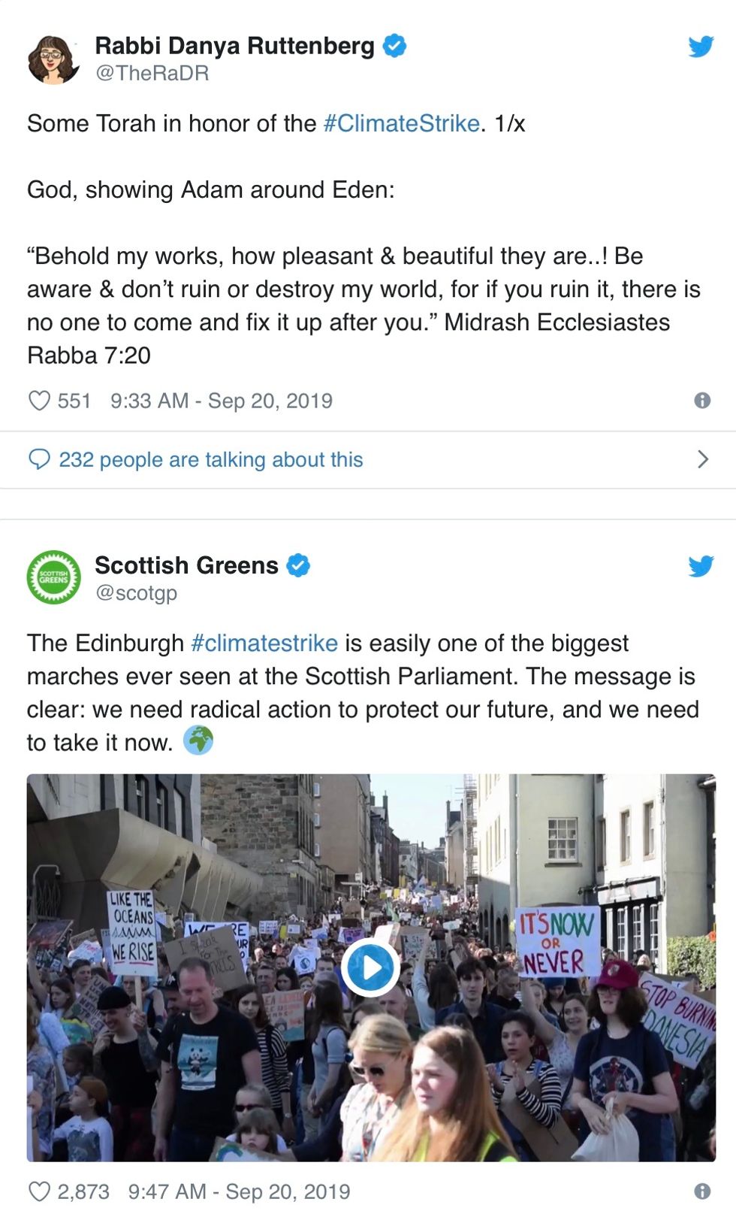Screen dimensions: 736x1214
Task: Open "232 people are talking about this"
Action: point(211,459)
